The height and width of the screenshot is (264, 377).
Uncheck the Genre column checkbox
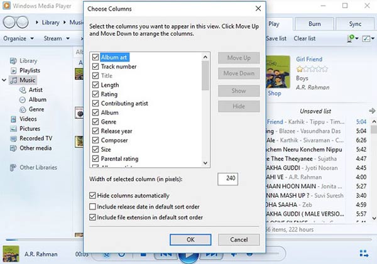point(96,122)
